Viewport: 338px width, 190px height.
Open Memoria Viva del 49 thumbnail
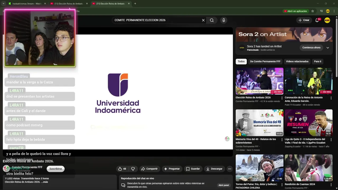(x=260, y=123)
